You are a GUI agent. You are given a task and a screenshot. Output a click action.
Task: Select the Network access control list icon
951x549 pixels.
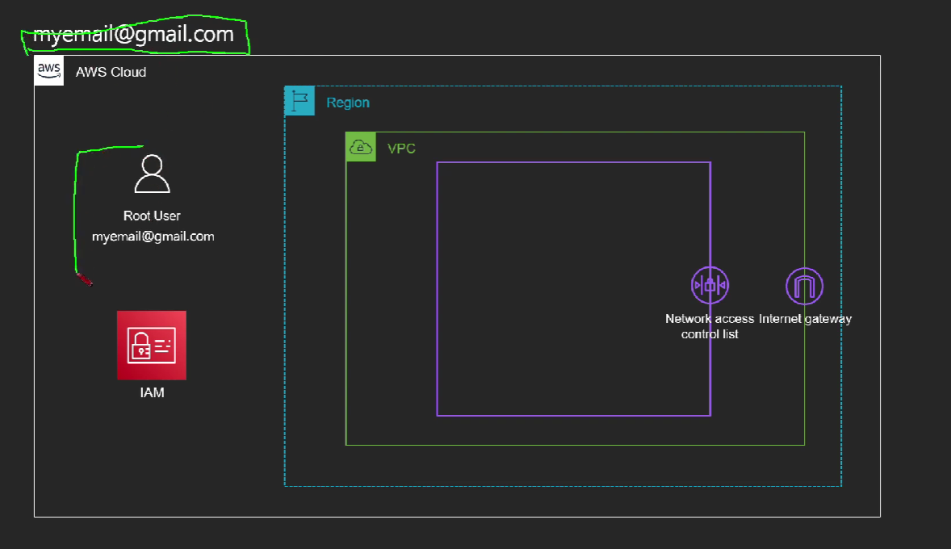(710, 285)
